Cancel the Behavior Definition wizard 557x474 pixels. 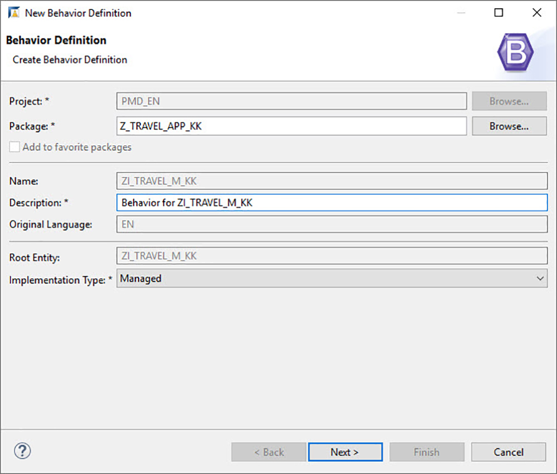(x=508, y=452)
